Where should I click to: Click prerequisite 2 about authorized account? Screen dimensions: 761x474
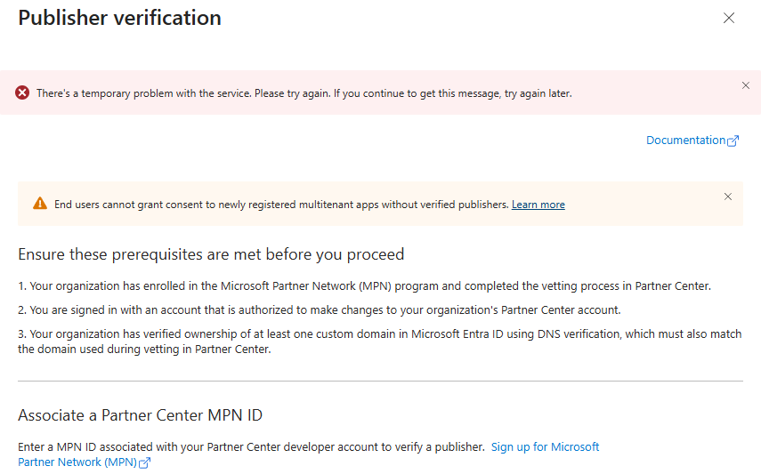pos(320,310)
